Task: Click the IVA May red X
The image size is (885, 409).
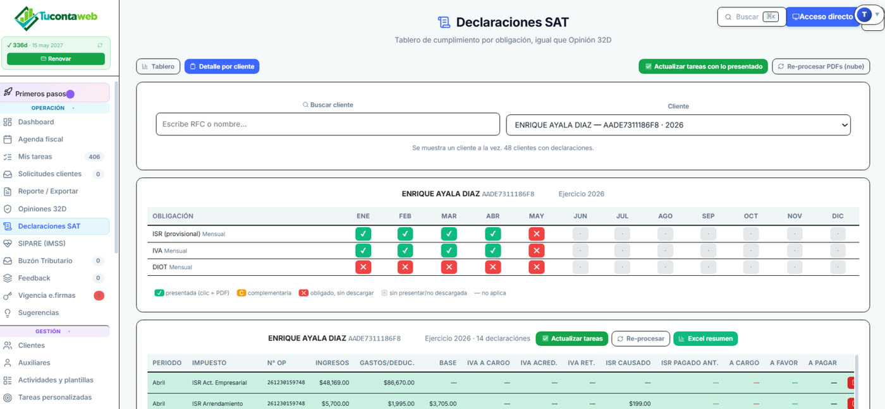Action: [537, 251]
